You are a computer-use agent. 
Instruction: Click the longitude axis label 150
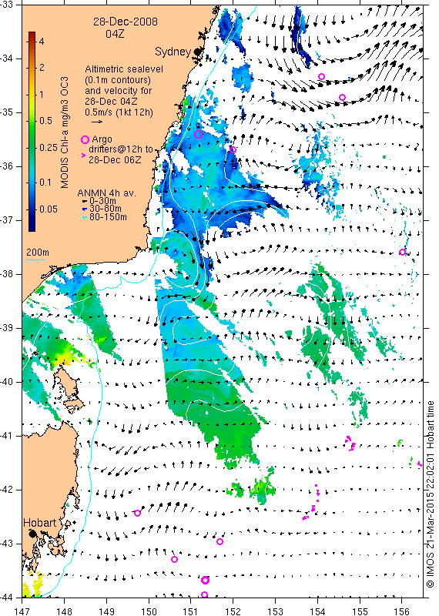149,611
